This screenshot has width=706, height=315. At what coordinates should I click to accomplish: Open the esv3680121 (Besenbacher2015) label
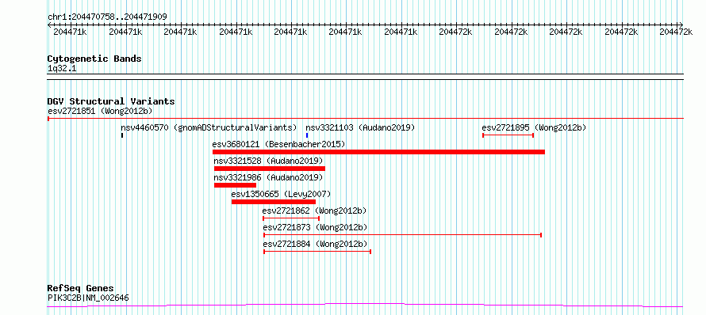(x=278, y=144)
